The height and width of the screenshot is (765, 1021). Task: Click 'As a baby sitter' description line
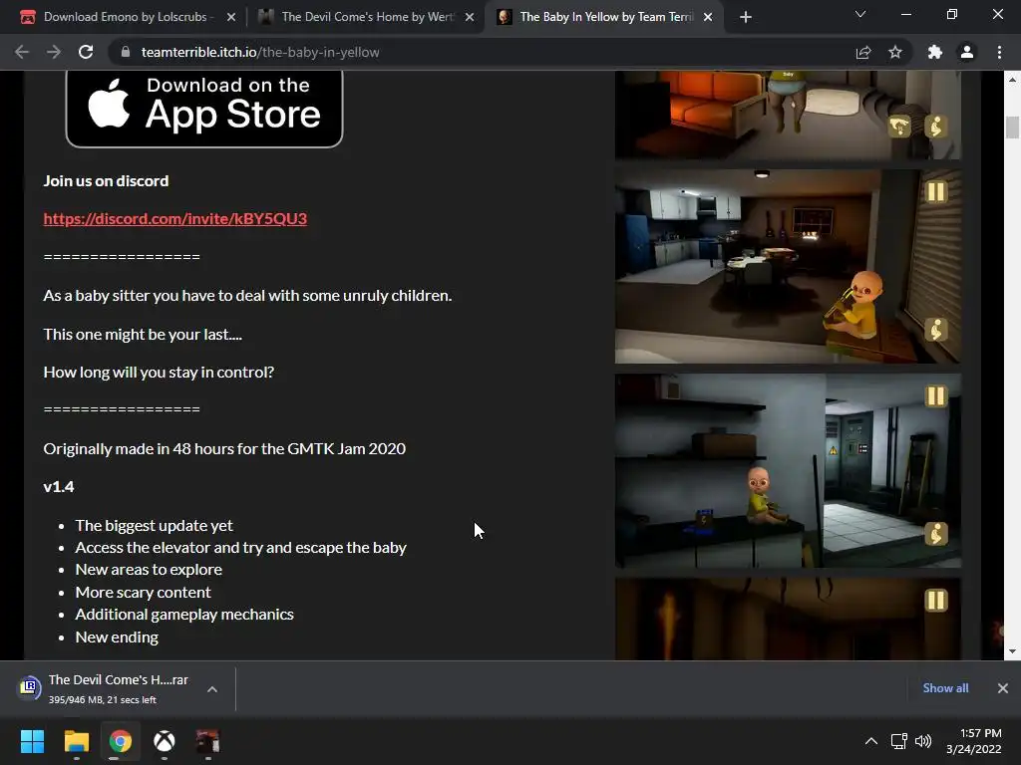[x=247, y=295]
